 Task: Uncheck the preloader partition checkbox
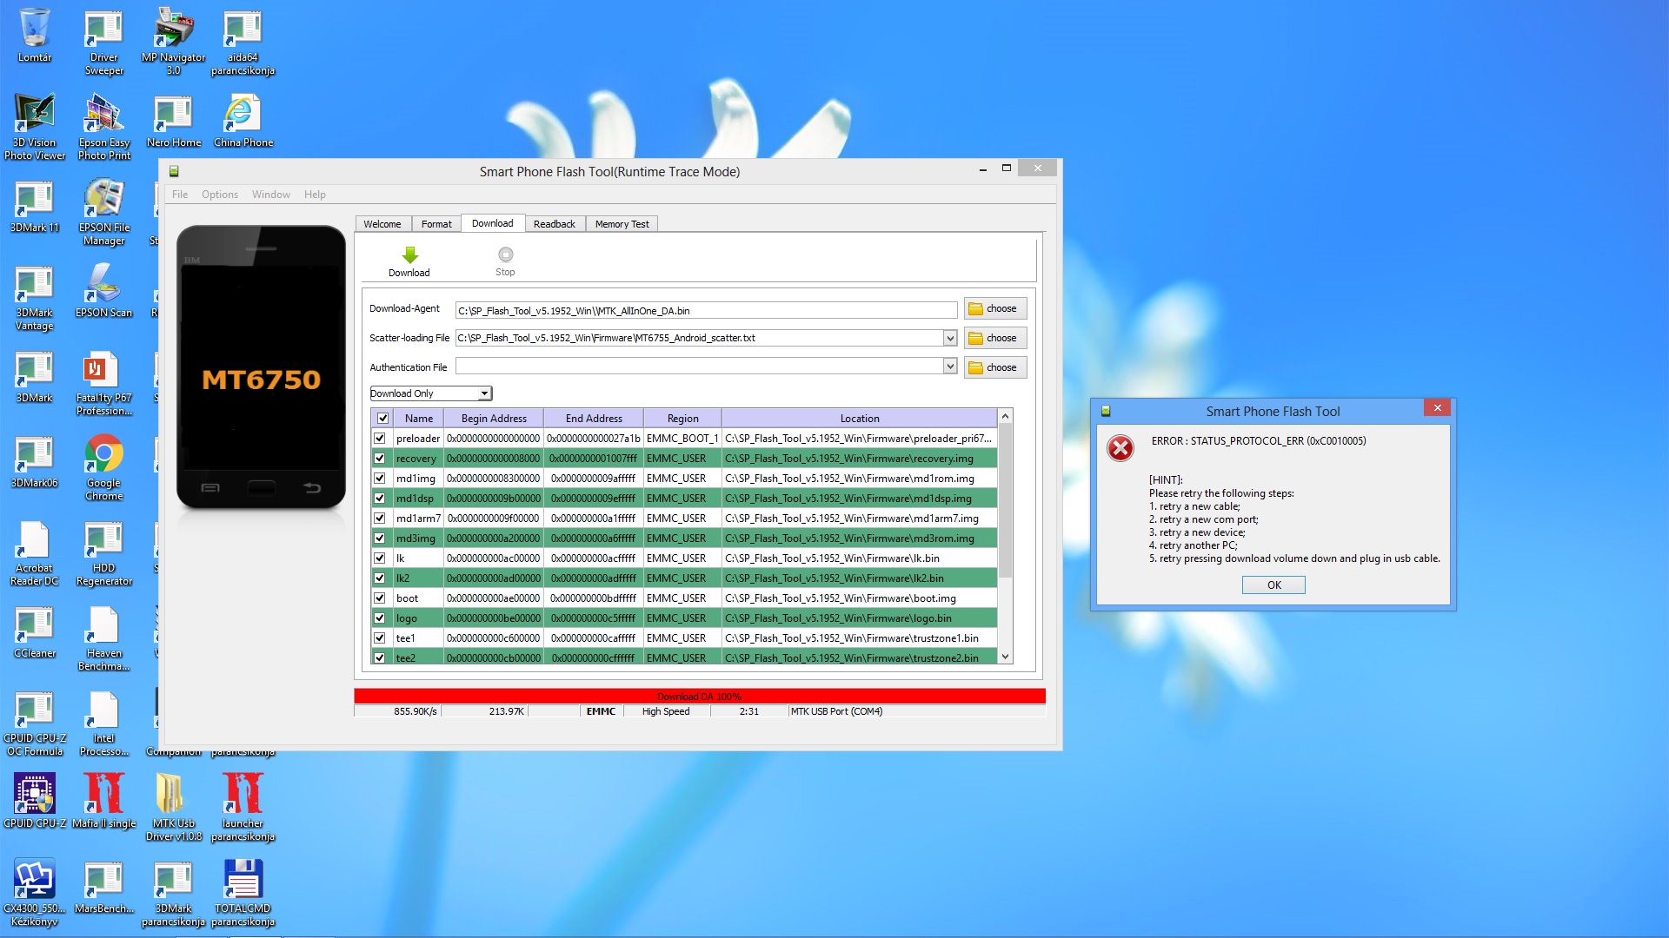coord(380,439)
